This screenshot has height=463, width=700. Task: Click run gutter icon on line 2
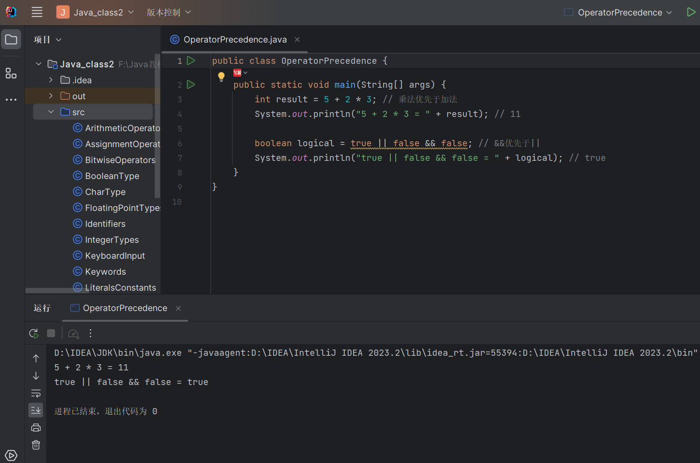(x=191, y=85)
